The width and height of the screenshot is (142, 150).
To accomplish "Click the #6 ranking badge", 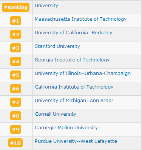I will pyautogui.click(x=15, y=89).
